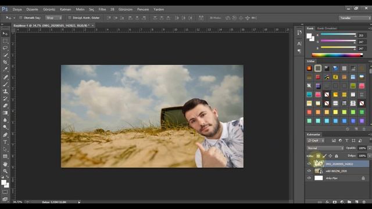Click the layer style fx icon
Screen dimensions: 372x209
pos(327,202)
